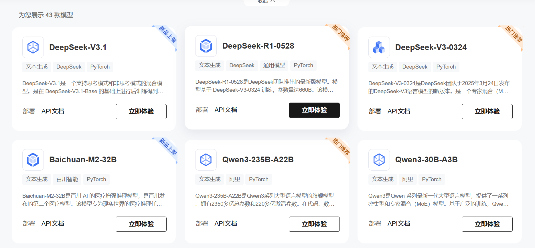This screenshot has width=535, height=248.
Task: Open the DeepSeek-R1-0528 card title
Action: 258,46
